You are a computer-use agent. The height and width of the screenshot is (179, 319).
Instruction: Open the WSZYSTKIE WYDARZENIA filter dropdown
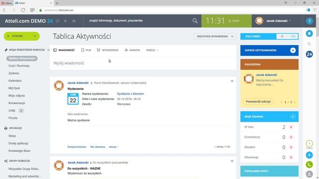click(x=215, y=36)
